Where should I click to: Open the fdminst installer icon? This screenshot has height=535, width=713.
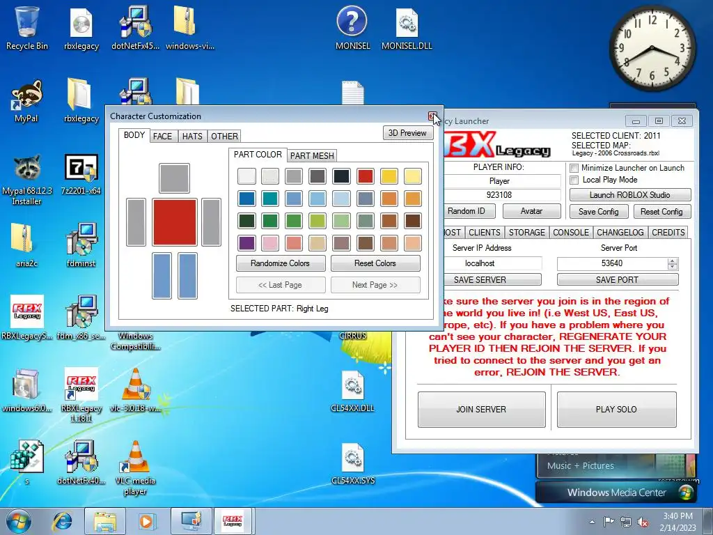(81, 245)
